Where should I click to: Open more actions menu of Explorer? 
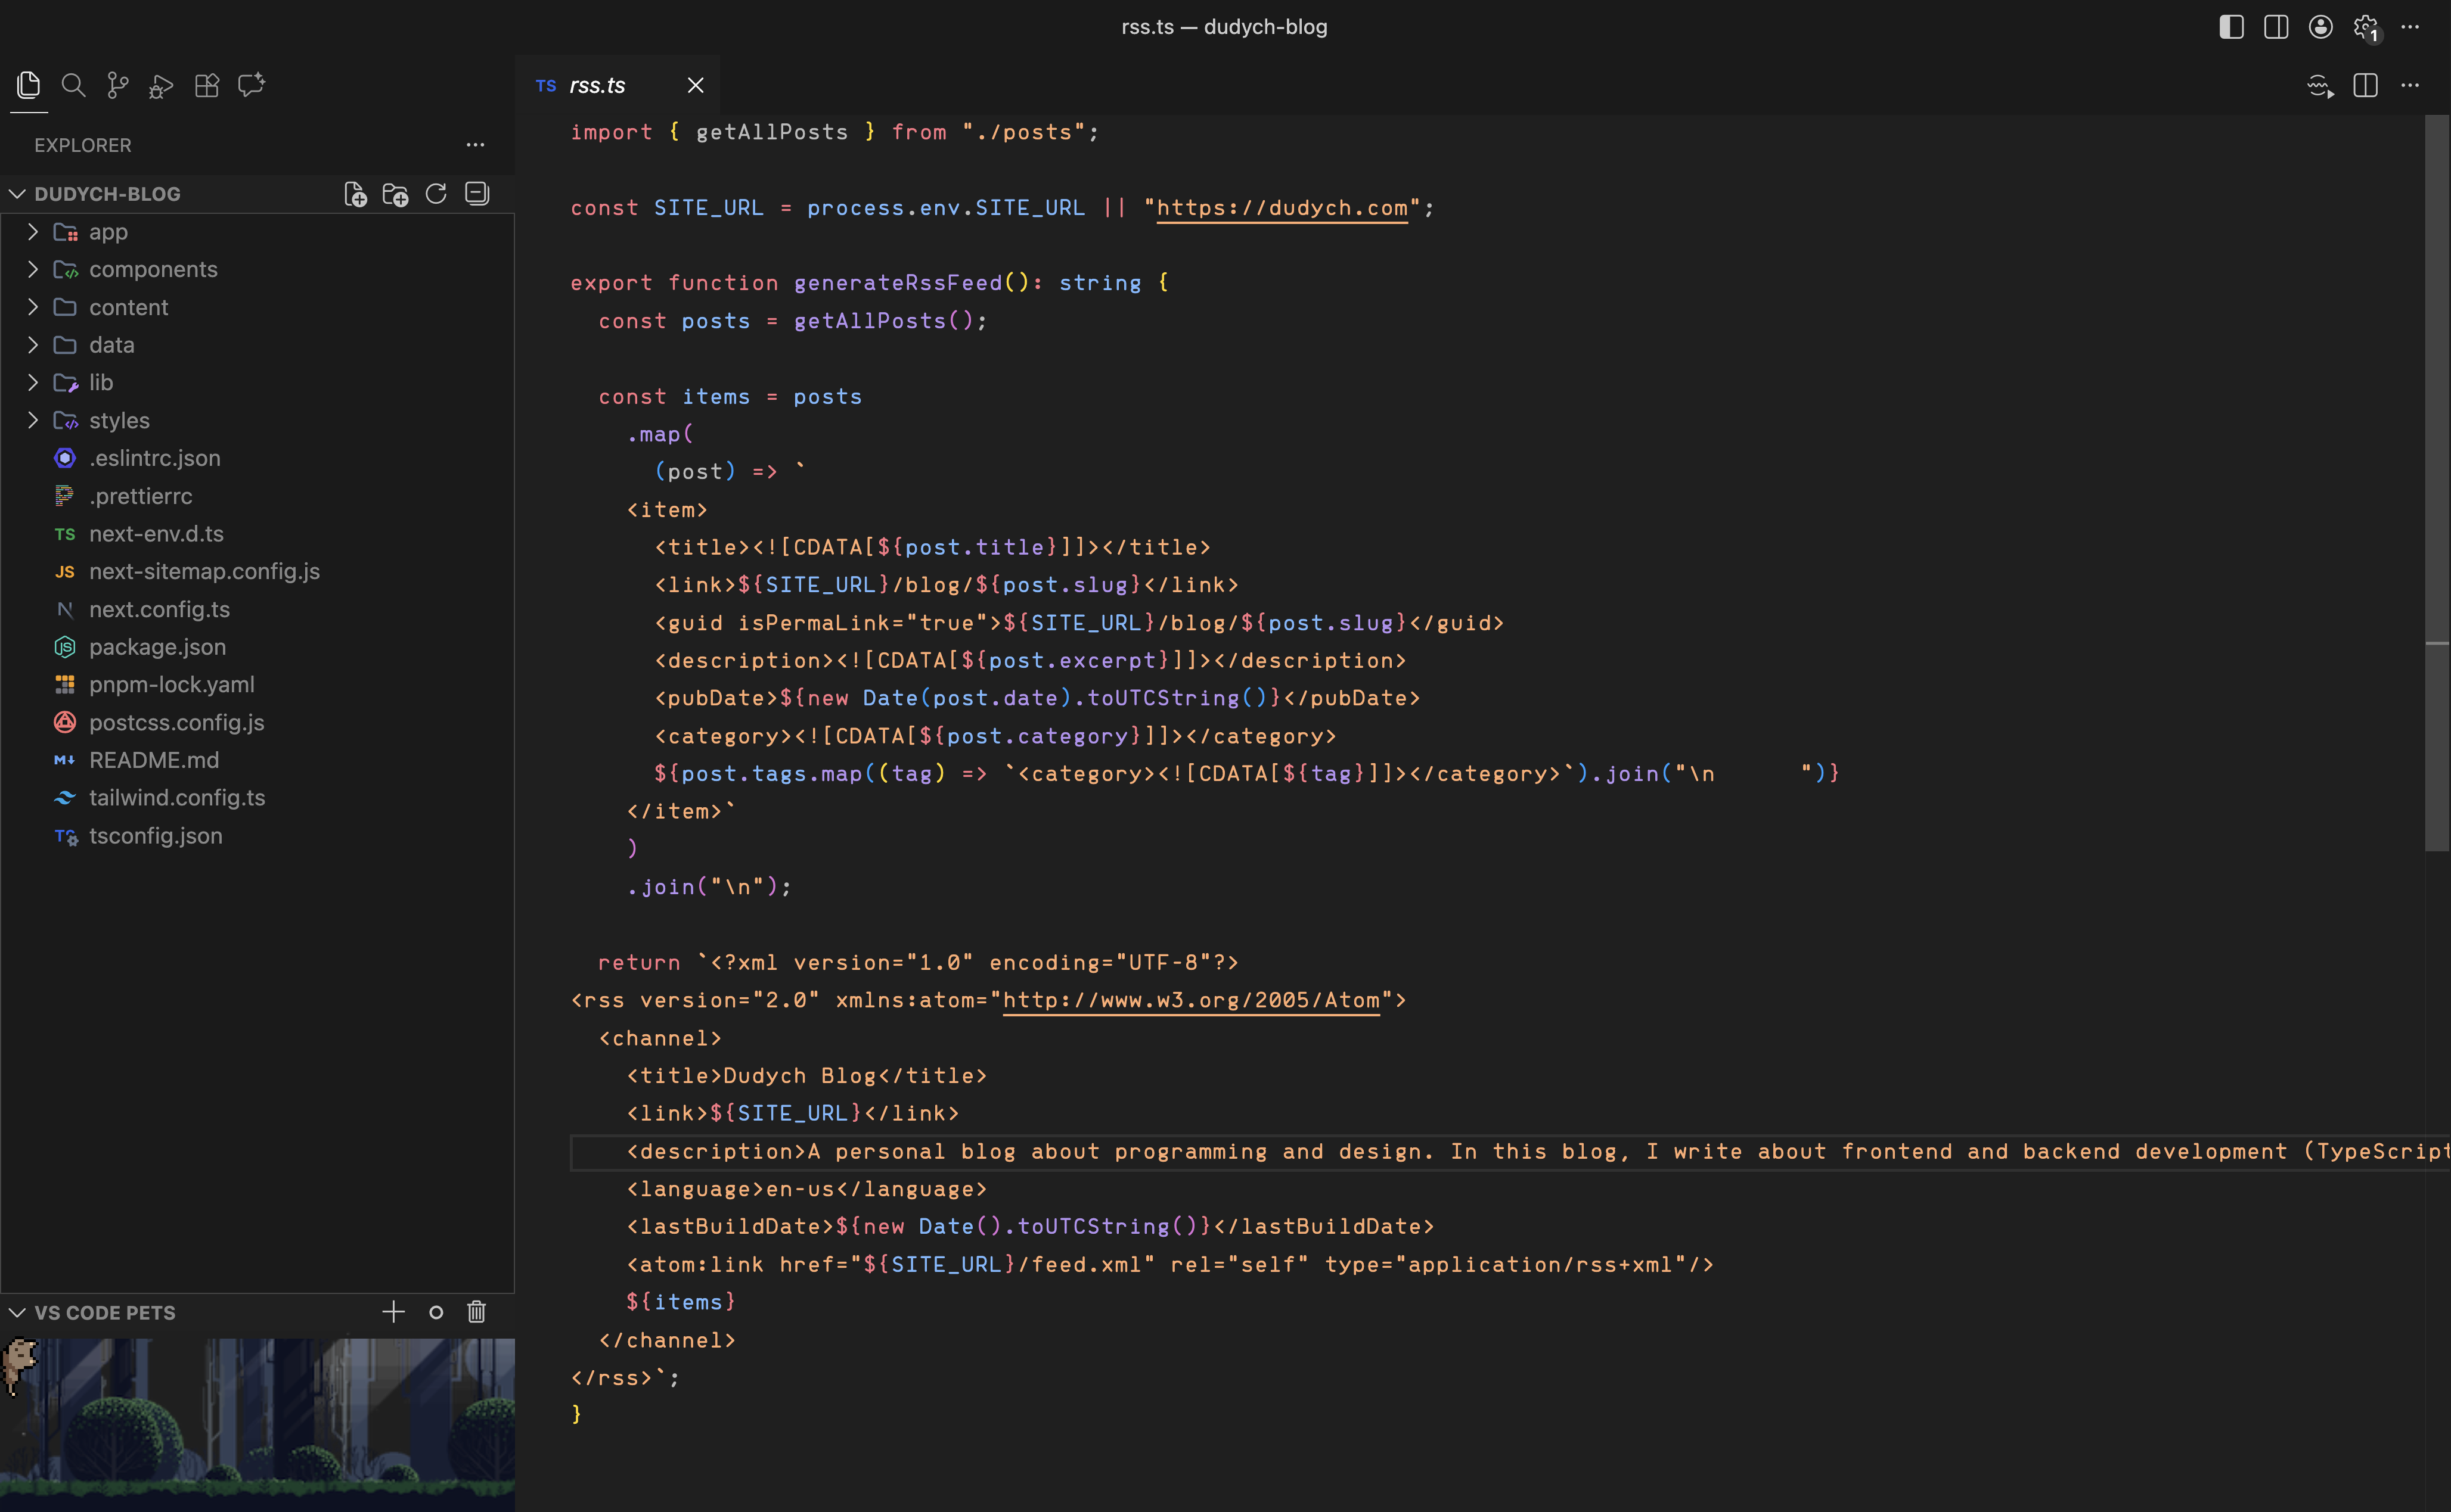click(x=475, y=145)
